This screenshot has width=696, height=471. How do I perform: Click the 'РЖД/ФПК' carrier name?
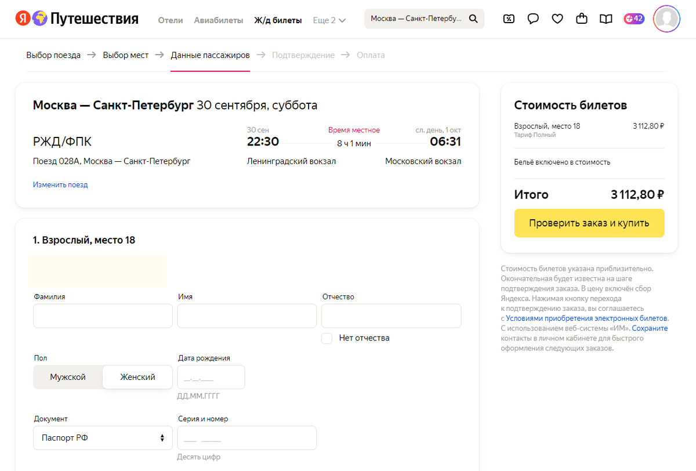[62, 142]
